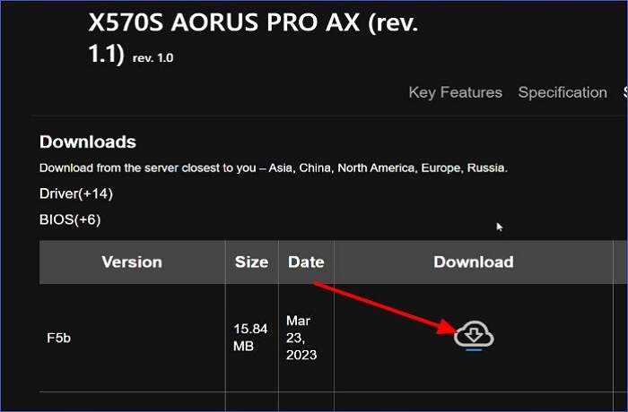
Task: Click the 15.84 MB size cell
Action: [x=244, y=337]
